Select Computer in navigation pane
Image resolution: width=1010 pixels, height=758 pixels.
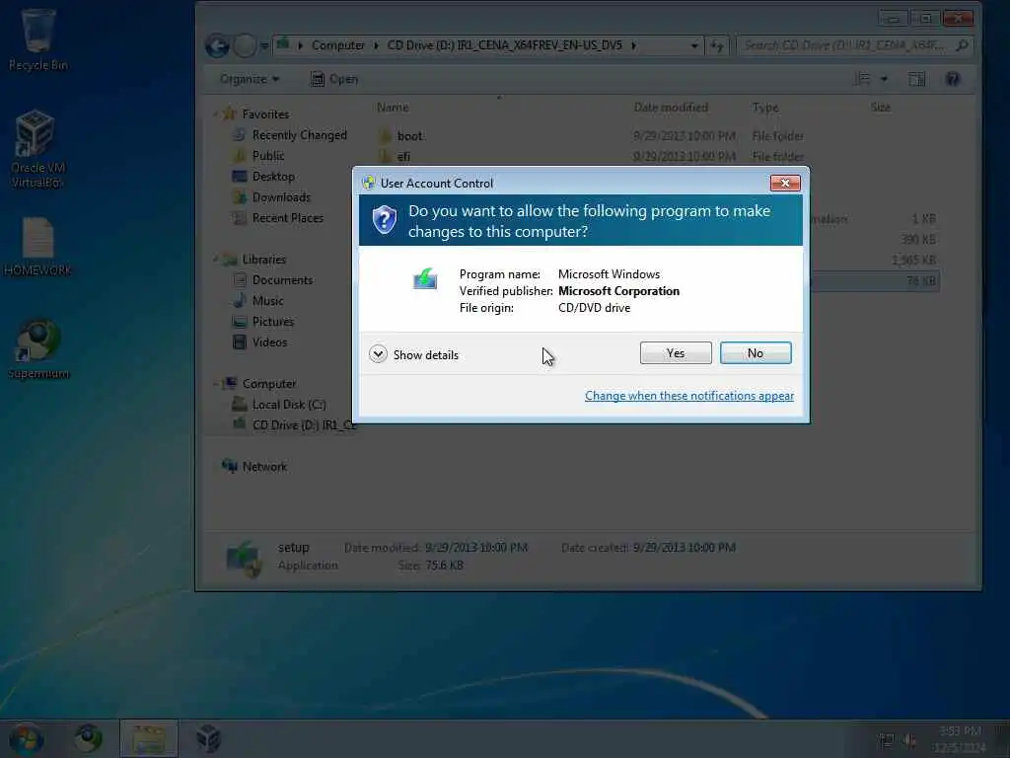(269, 384)
